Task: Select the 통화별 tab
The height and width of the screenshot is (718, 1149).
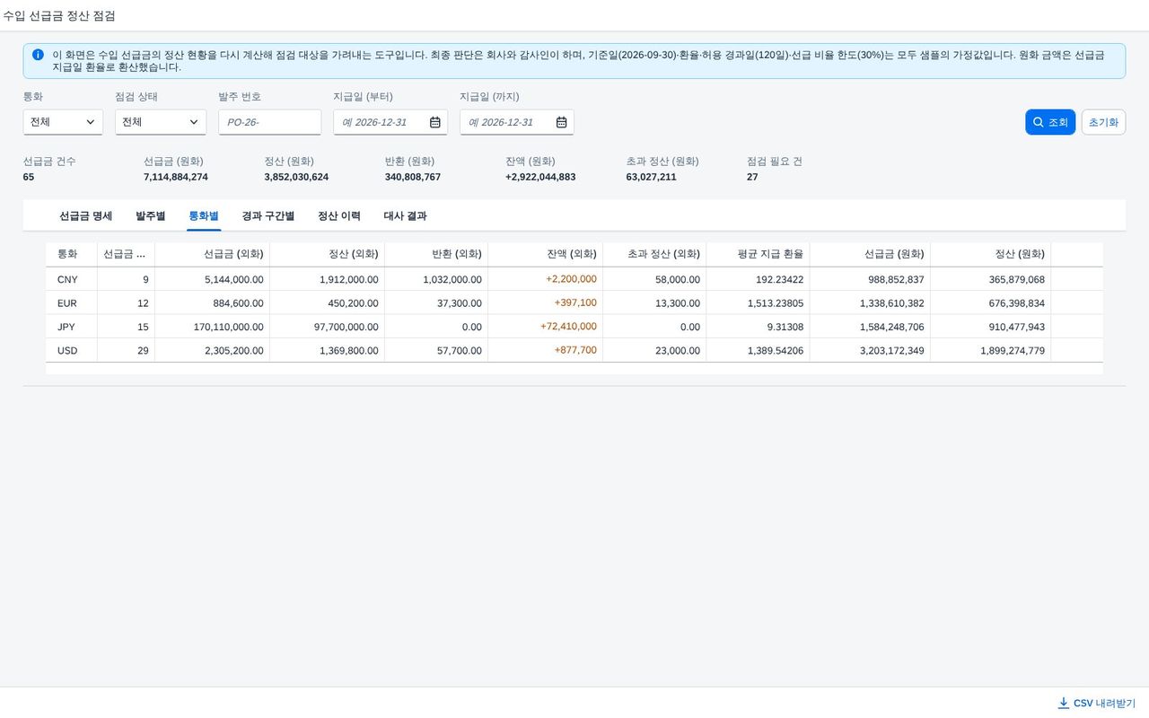Action: (204, 216)
